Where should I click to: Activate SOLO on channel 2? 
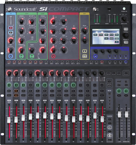16,95
